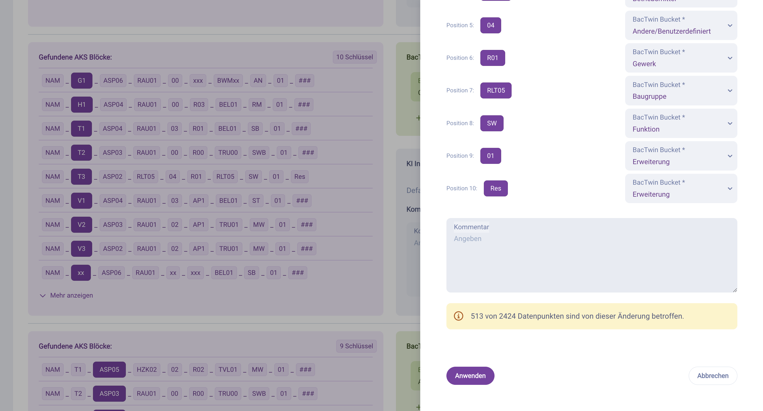Click the chevron icon beside Mehr anzeigen

click(43, 296)
